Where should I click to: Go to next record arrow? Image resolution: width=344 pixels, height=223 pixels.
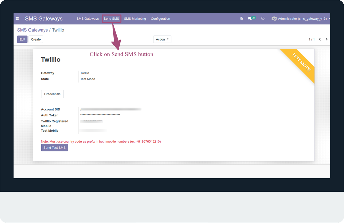click(x=326, y=39)
